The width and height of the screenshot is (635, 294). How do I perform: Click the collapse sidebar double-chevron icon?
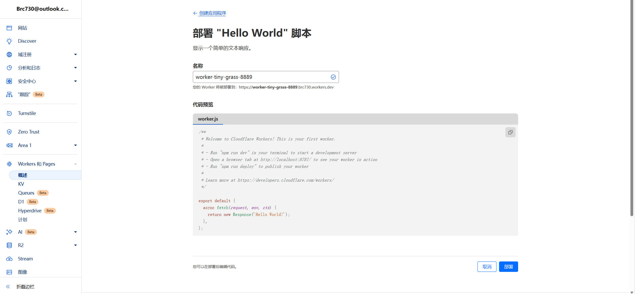coord(8,287)
